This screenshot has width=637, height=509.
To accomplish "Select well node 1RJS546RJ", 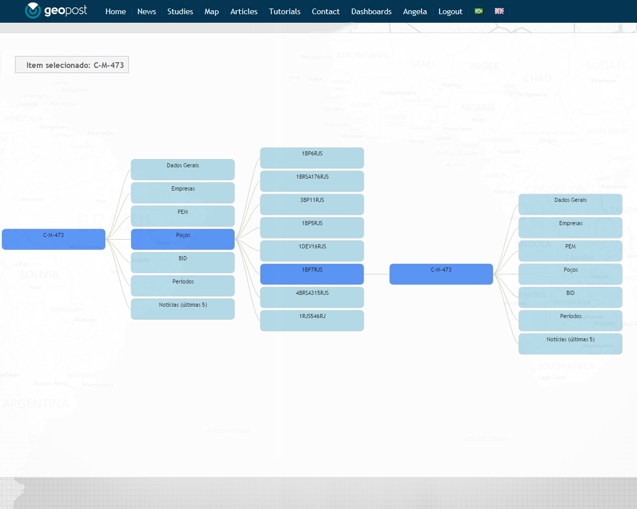I will coord(312,320).
